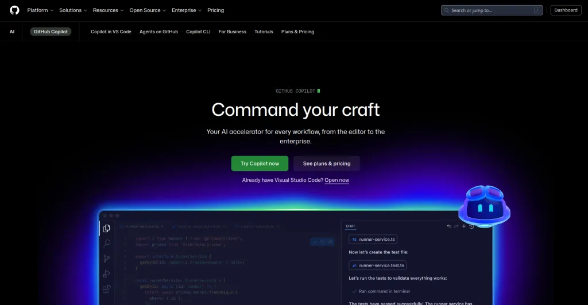This screenshot has width=588, height=305.
Task: Open the Extensions icon in editor sidebar
Action: pyautogui.click(x=106, y=289)
